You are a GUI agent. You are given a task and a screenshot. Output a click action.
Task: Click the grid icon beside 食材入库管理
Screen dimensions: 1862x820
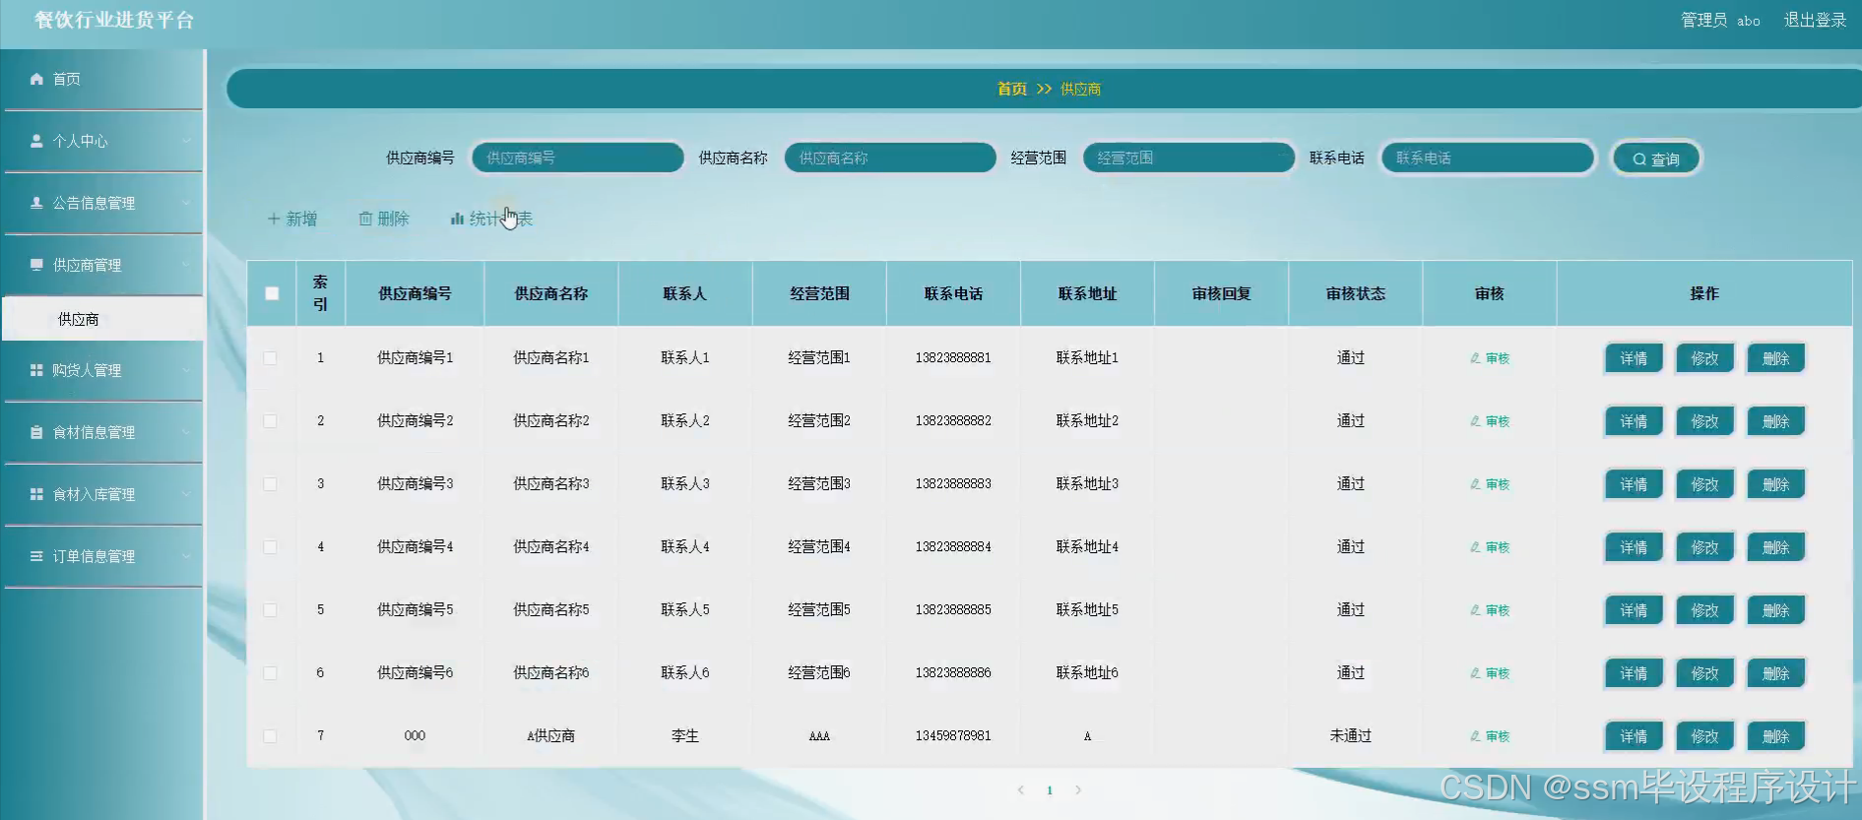coord(36,494)
